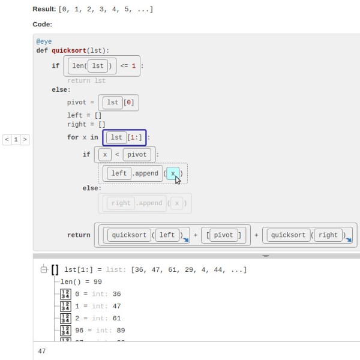The image size is (360, 360).
Task: Click the int icon beside index 1
Action: tap(65, 306)
